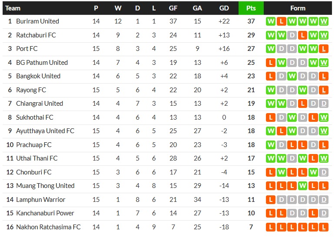Select the Team column header
This screenshot has width=335, height=238.
coord(13,8)
